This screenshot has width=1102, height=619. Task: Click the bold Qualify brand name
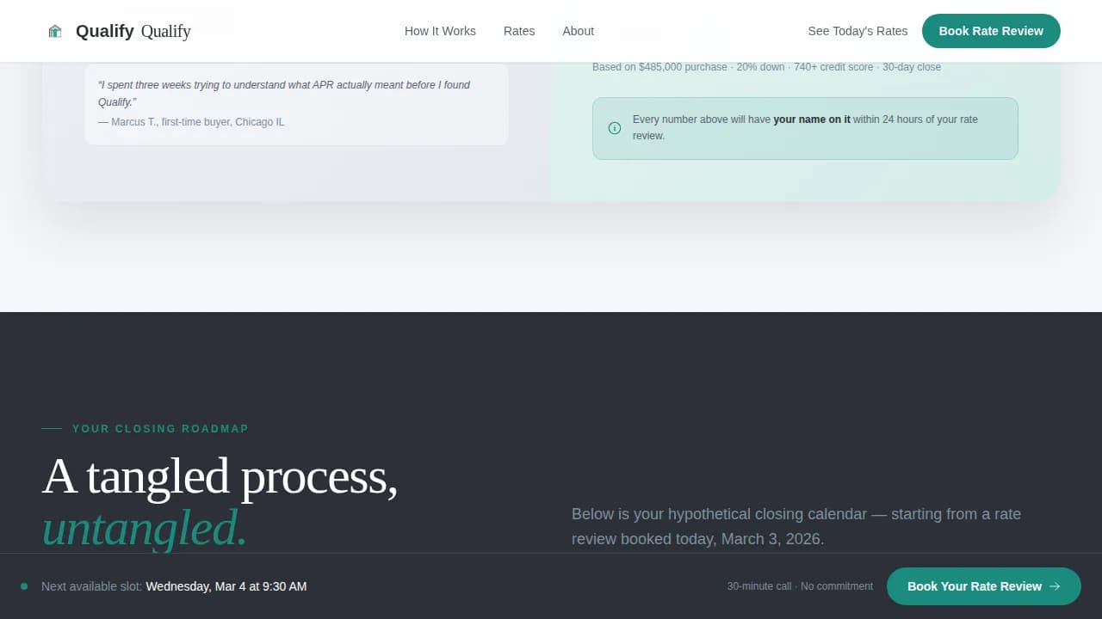pos(104,31)
